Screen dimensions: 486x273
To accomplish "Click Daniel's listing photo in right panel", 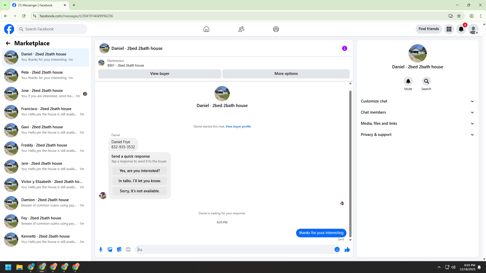I will click(417, 53).
